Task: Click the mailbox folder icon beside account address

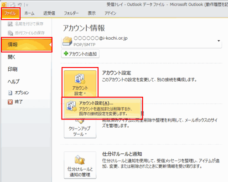Action: tap(67, 41)
